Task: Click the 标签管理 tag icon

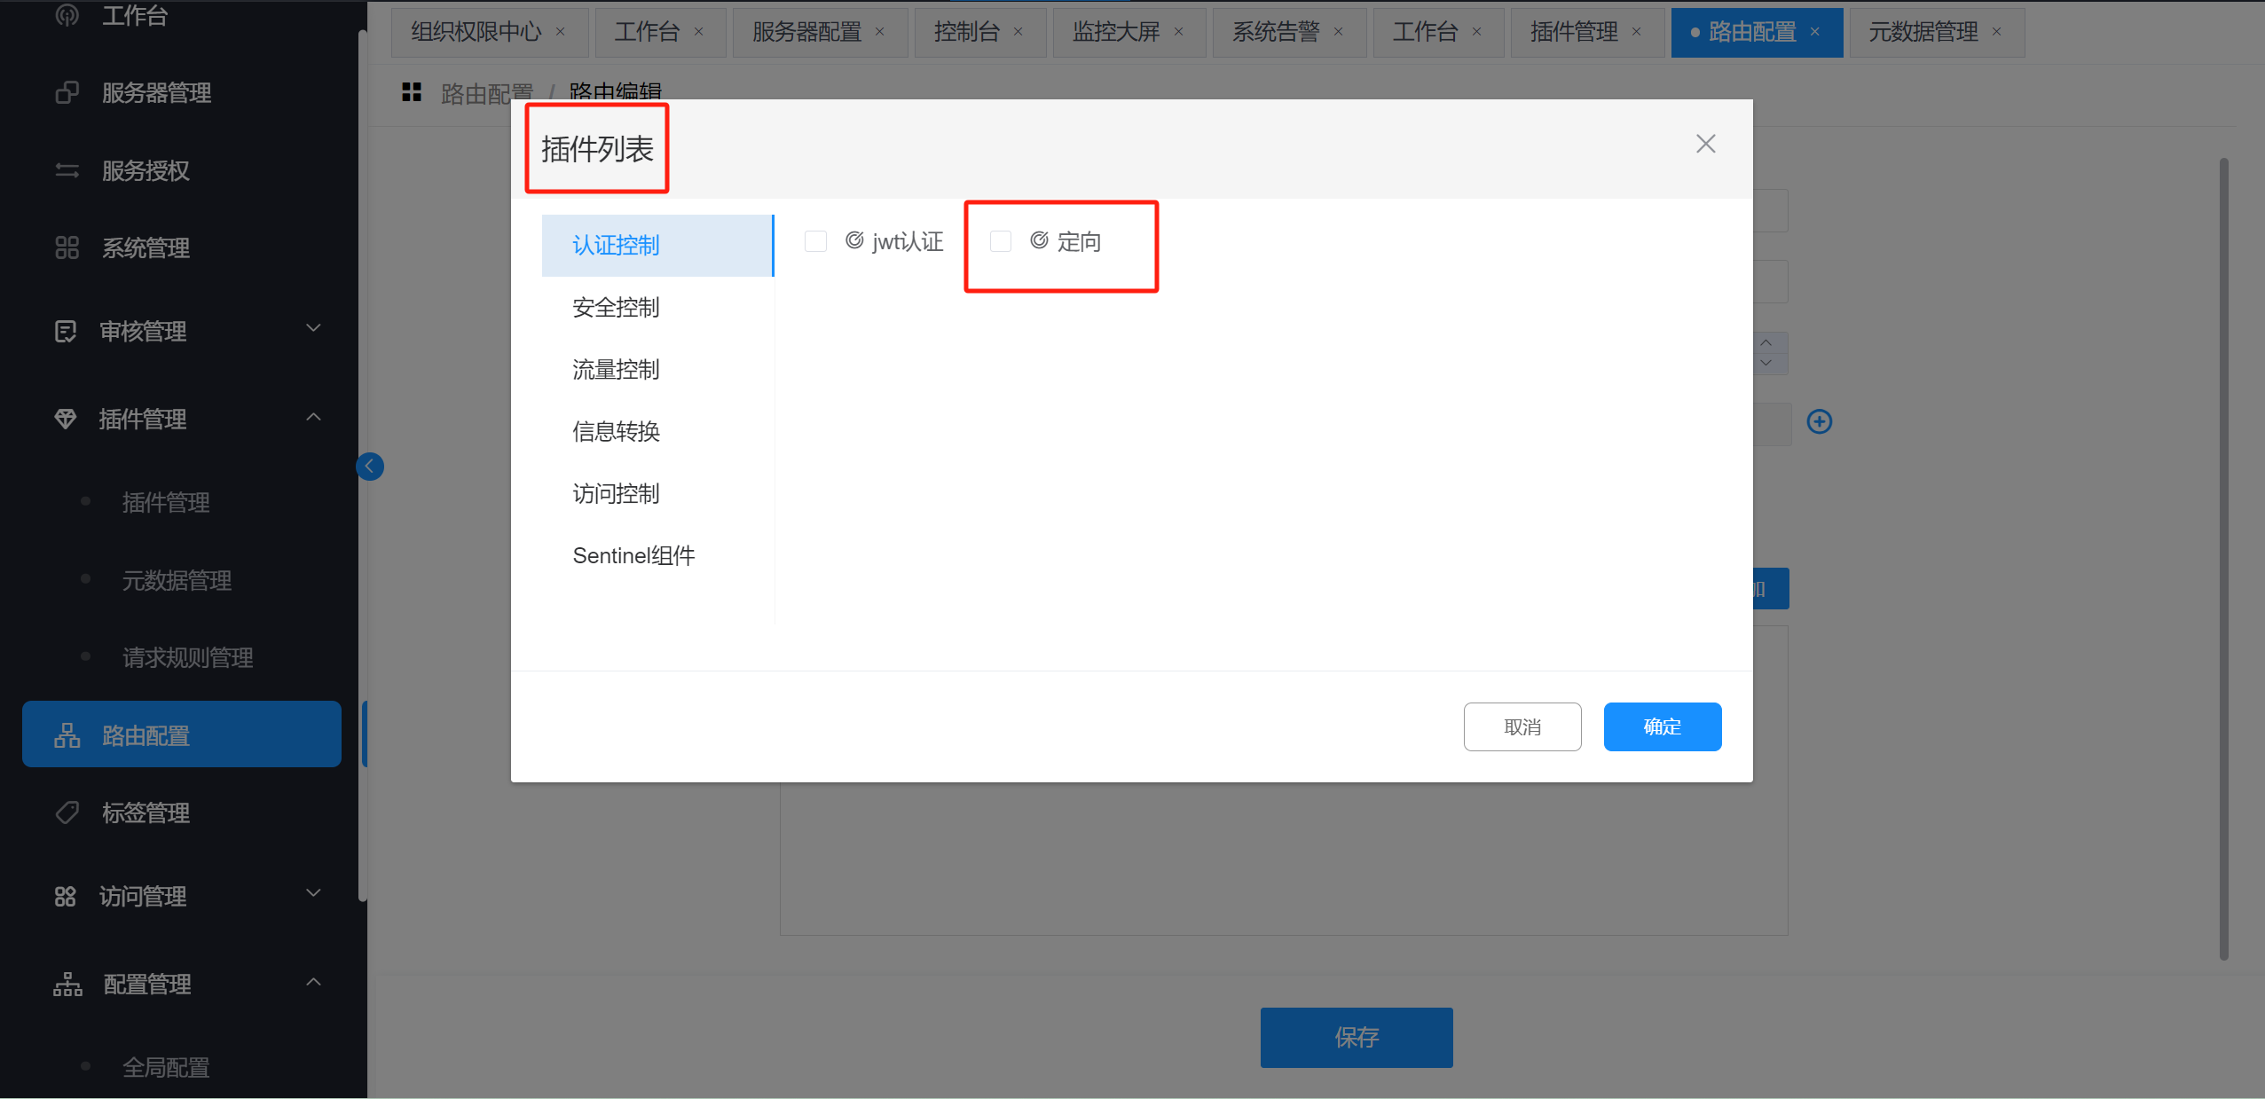Action: click(67, 812)
